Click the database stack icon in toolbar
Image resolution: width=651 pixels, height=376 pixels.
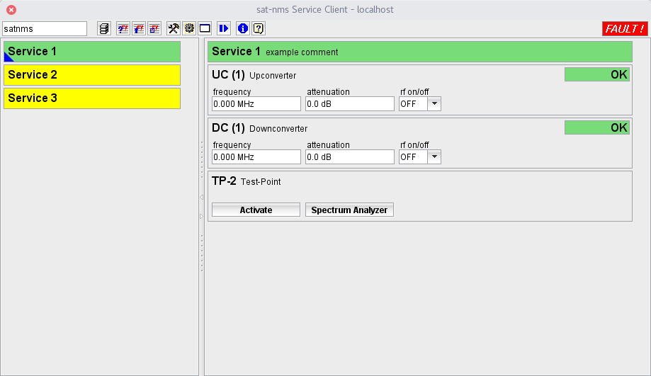tap(104, 28)
